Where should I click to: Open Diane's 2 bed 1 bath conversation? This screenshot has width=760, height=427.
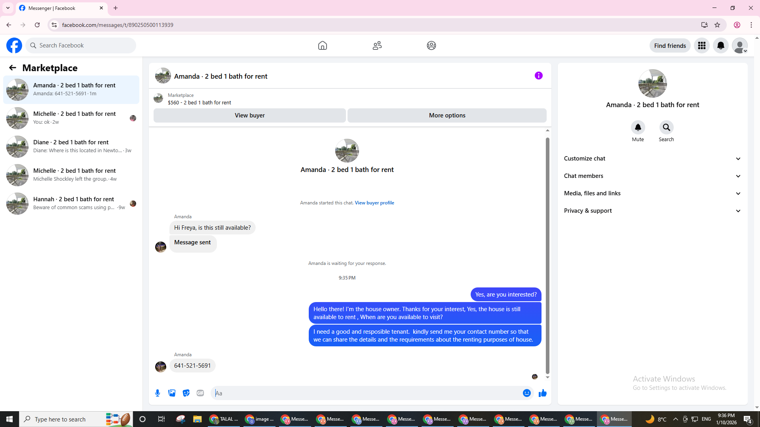(x=71, y=146)
